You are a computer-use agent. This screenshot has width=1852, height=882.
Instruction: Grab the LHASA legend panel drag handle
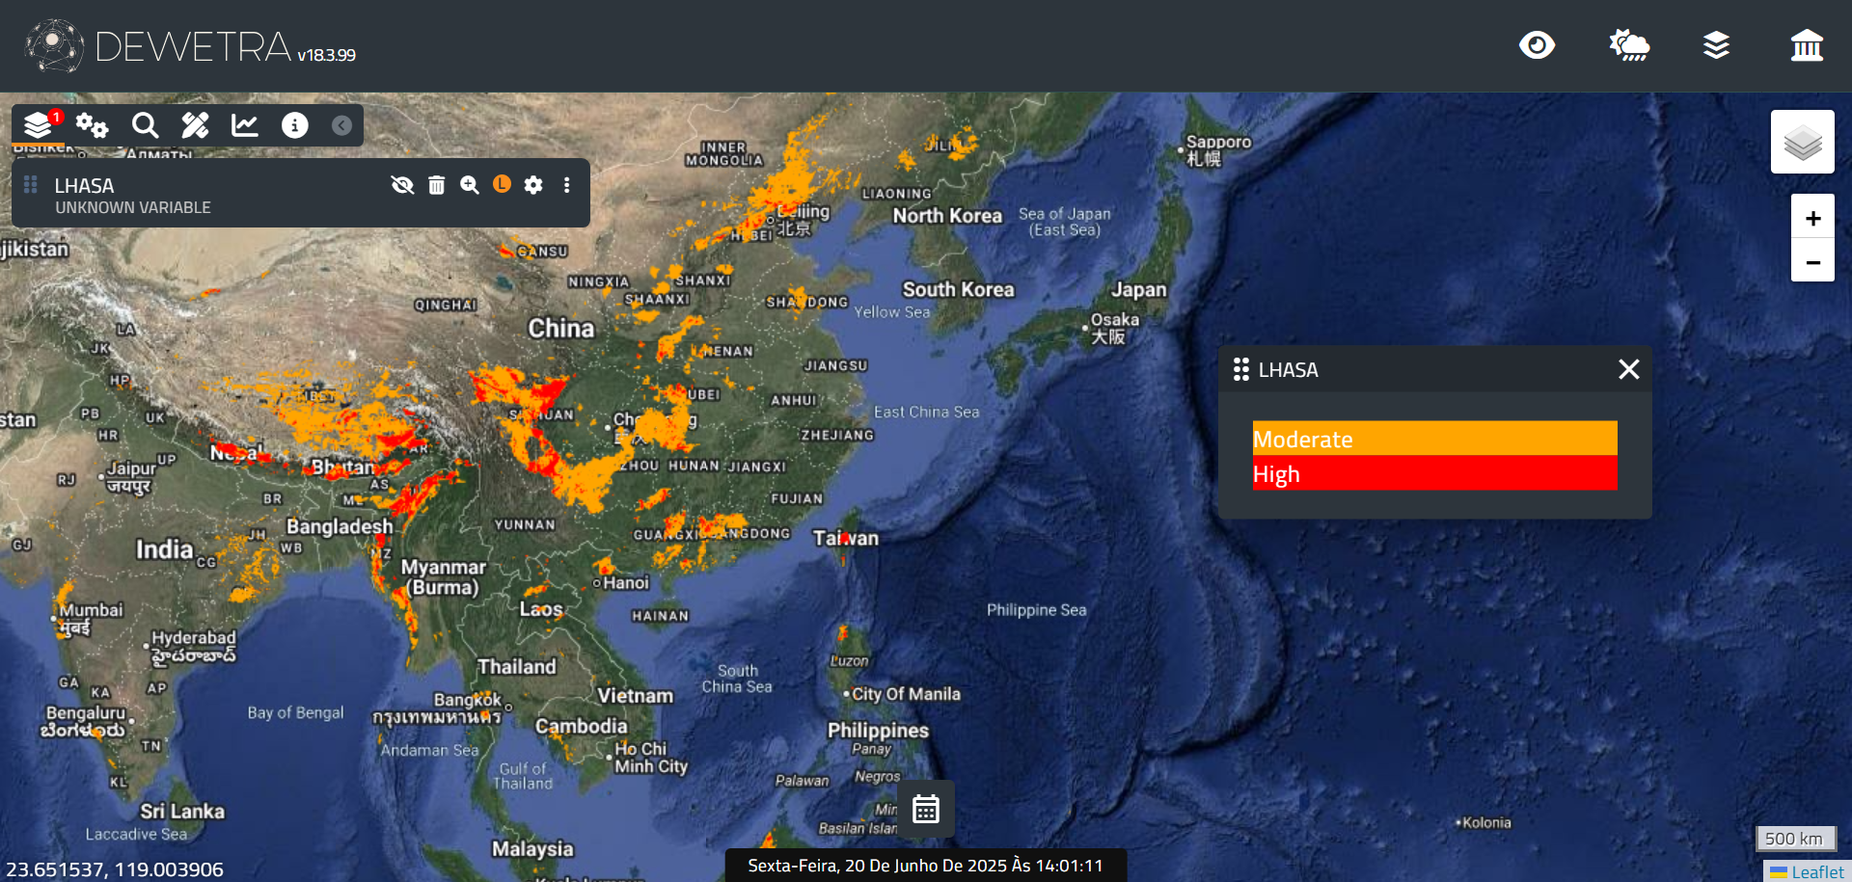[x=1241, y=369]
